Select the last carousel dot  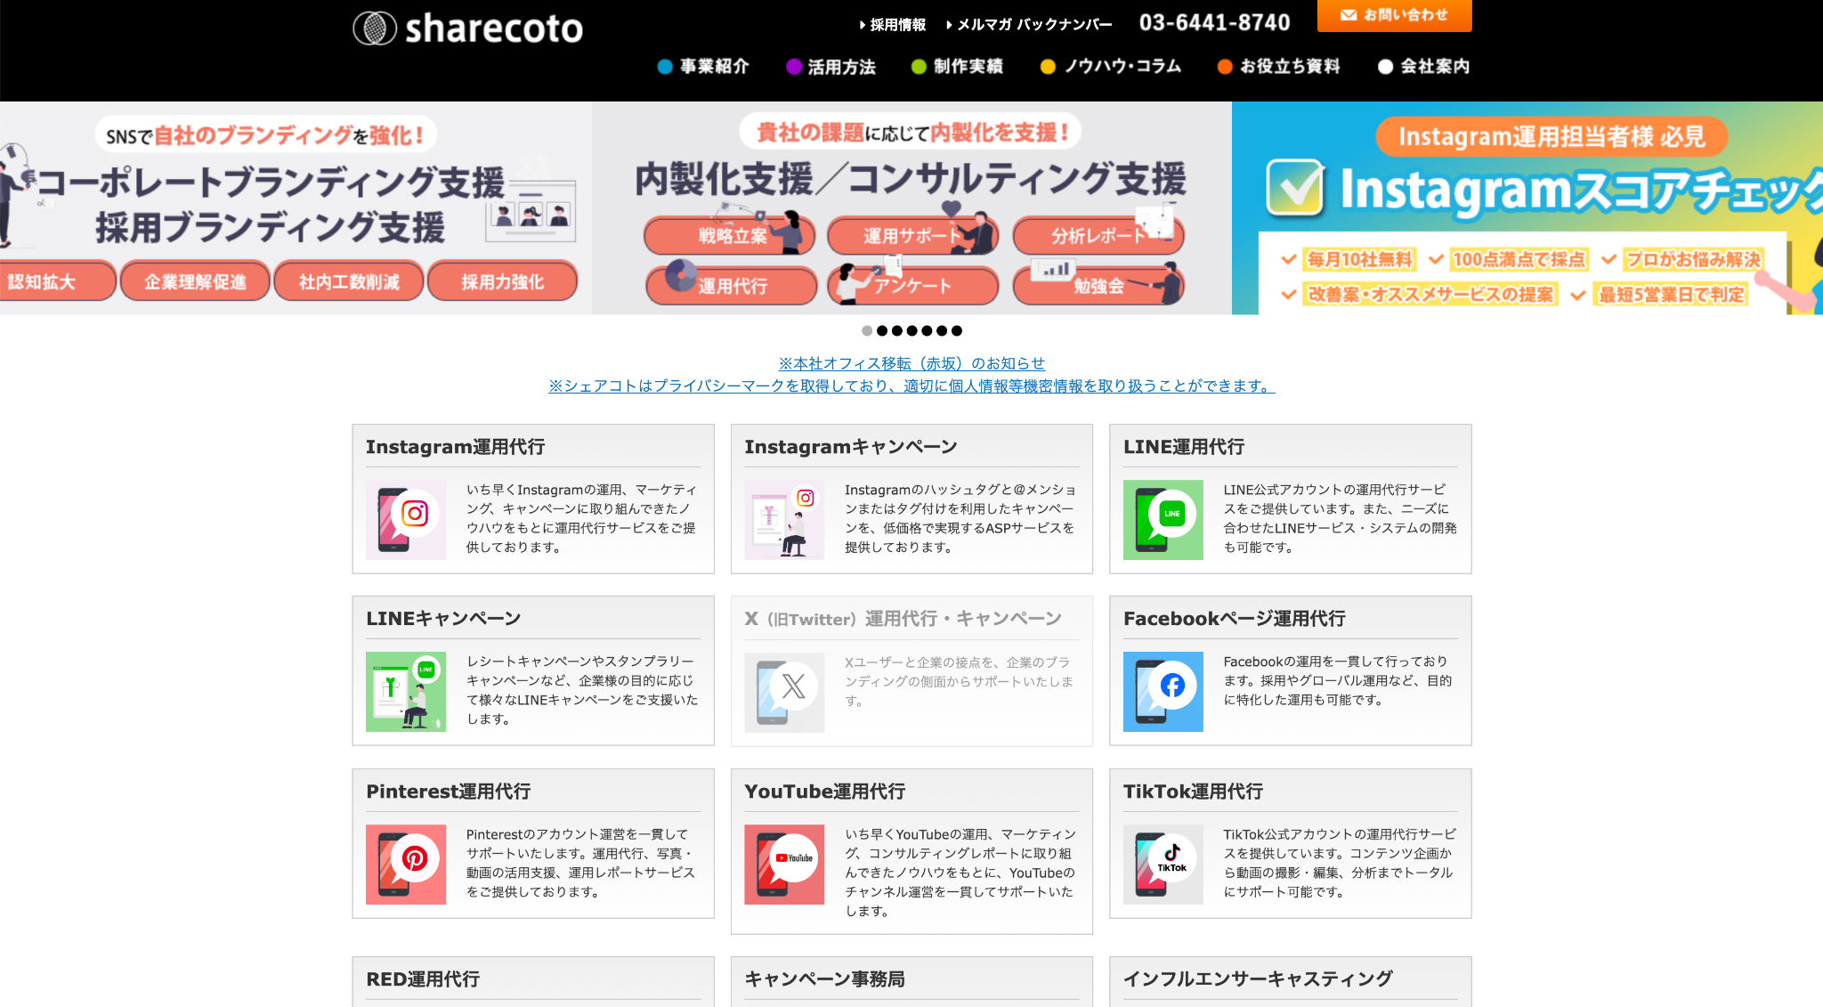pos(957,330)
